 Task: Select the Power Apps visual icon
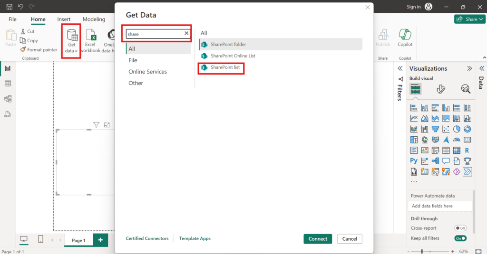[457, 171]
